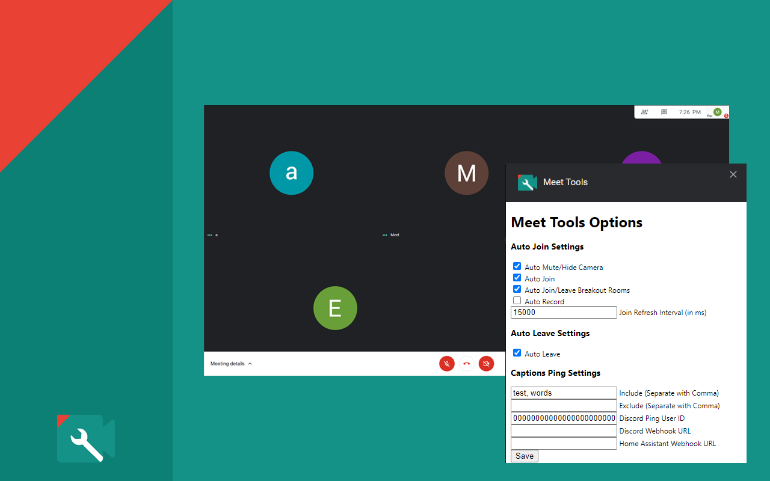The height and width of the screenshot is (481, 770).
Task: Open the options menu on the Meet tile
Action: tap(384, 234)
